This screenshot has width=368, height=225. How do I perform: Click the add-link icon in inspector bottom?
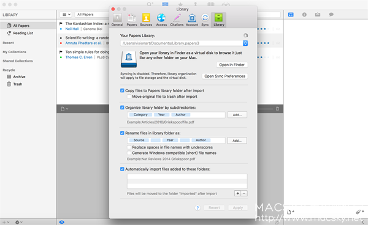tap(359, 212)
